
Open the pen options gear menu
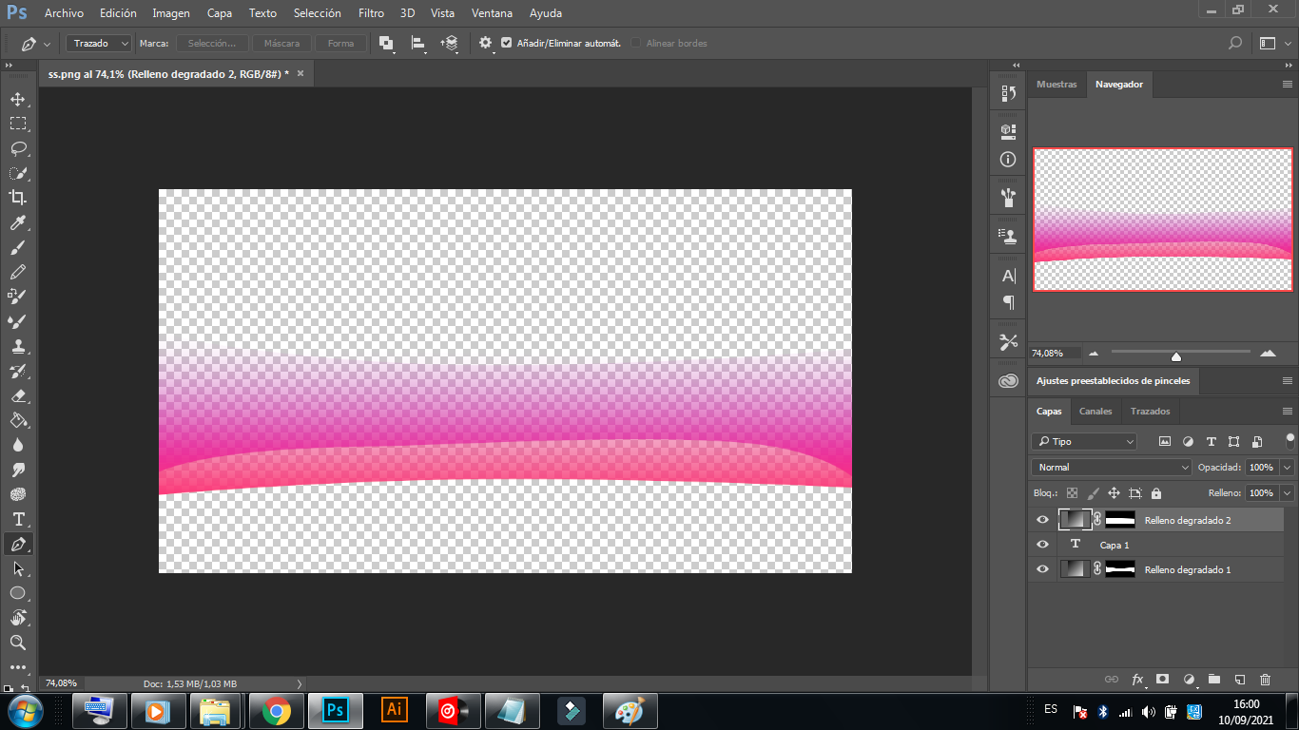point(486,43)
